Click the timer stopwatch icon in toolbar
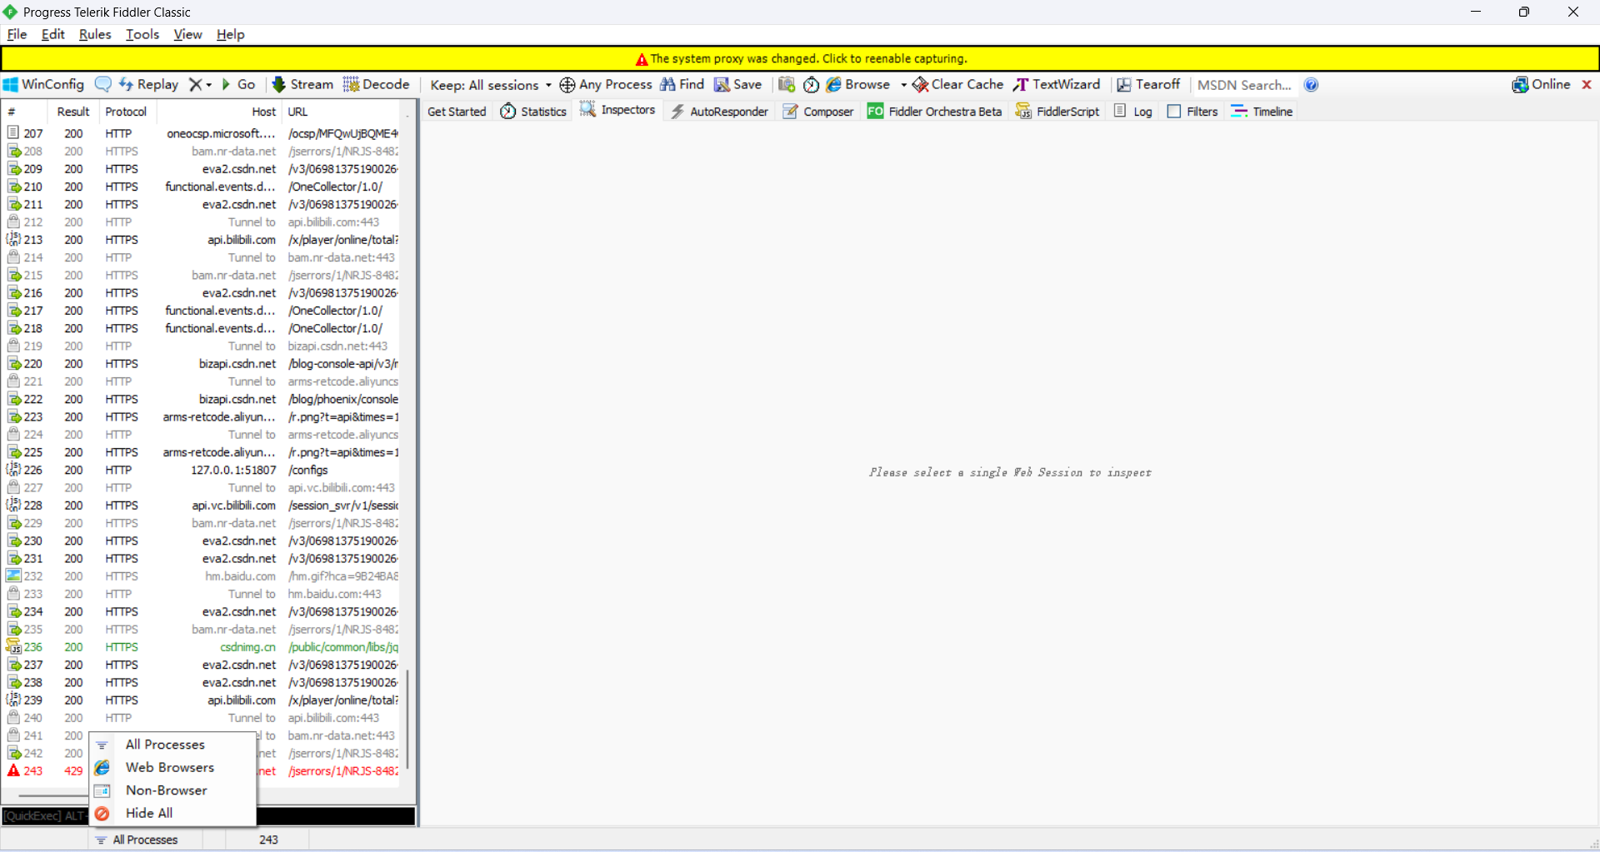 [811, 85]
